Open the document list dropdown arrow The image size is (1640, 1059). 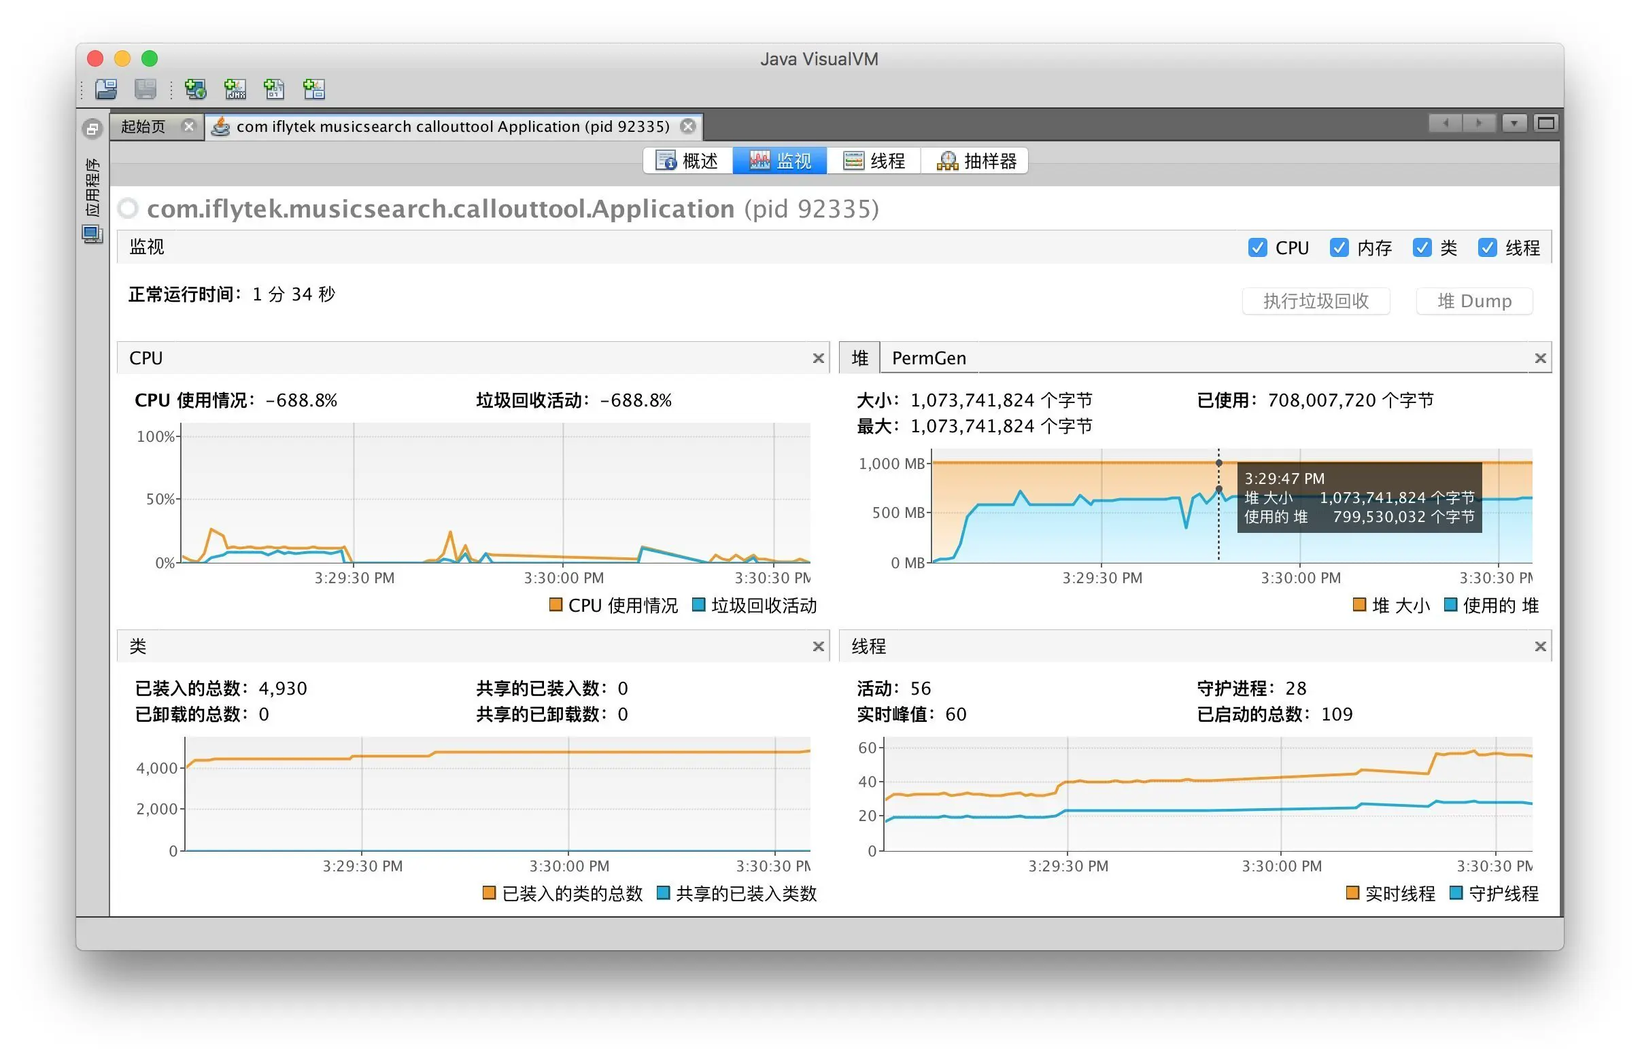point(1514,123)
